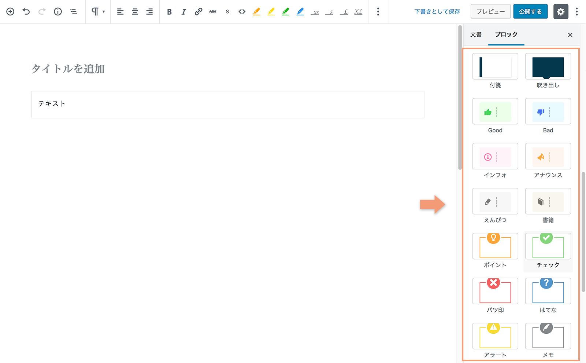Toggle italic formatting
Screen dimensions: 586x363
click(183, 12)
